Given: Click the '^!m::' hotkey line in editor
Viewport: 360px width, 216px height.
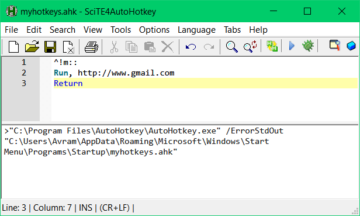Looking at the screenshot, I should click(65, 62).
